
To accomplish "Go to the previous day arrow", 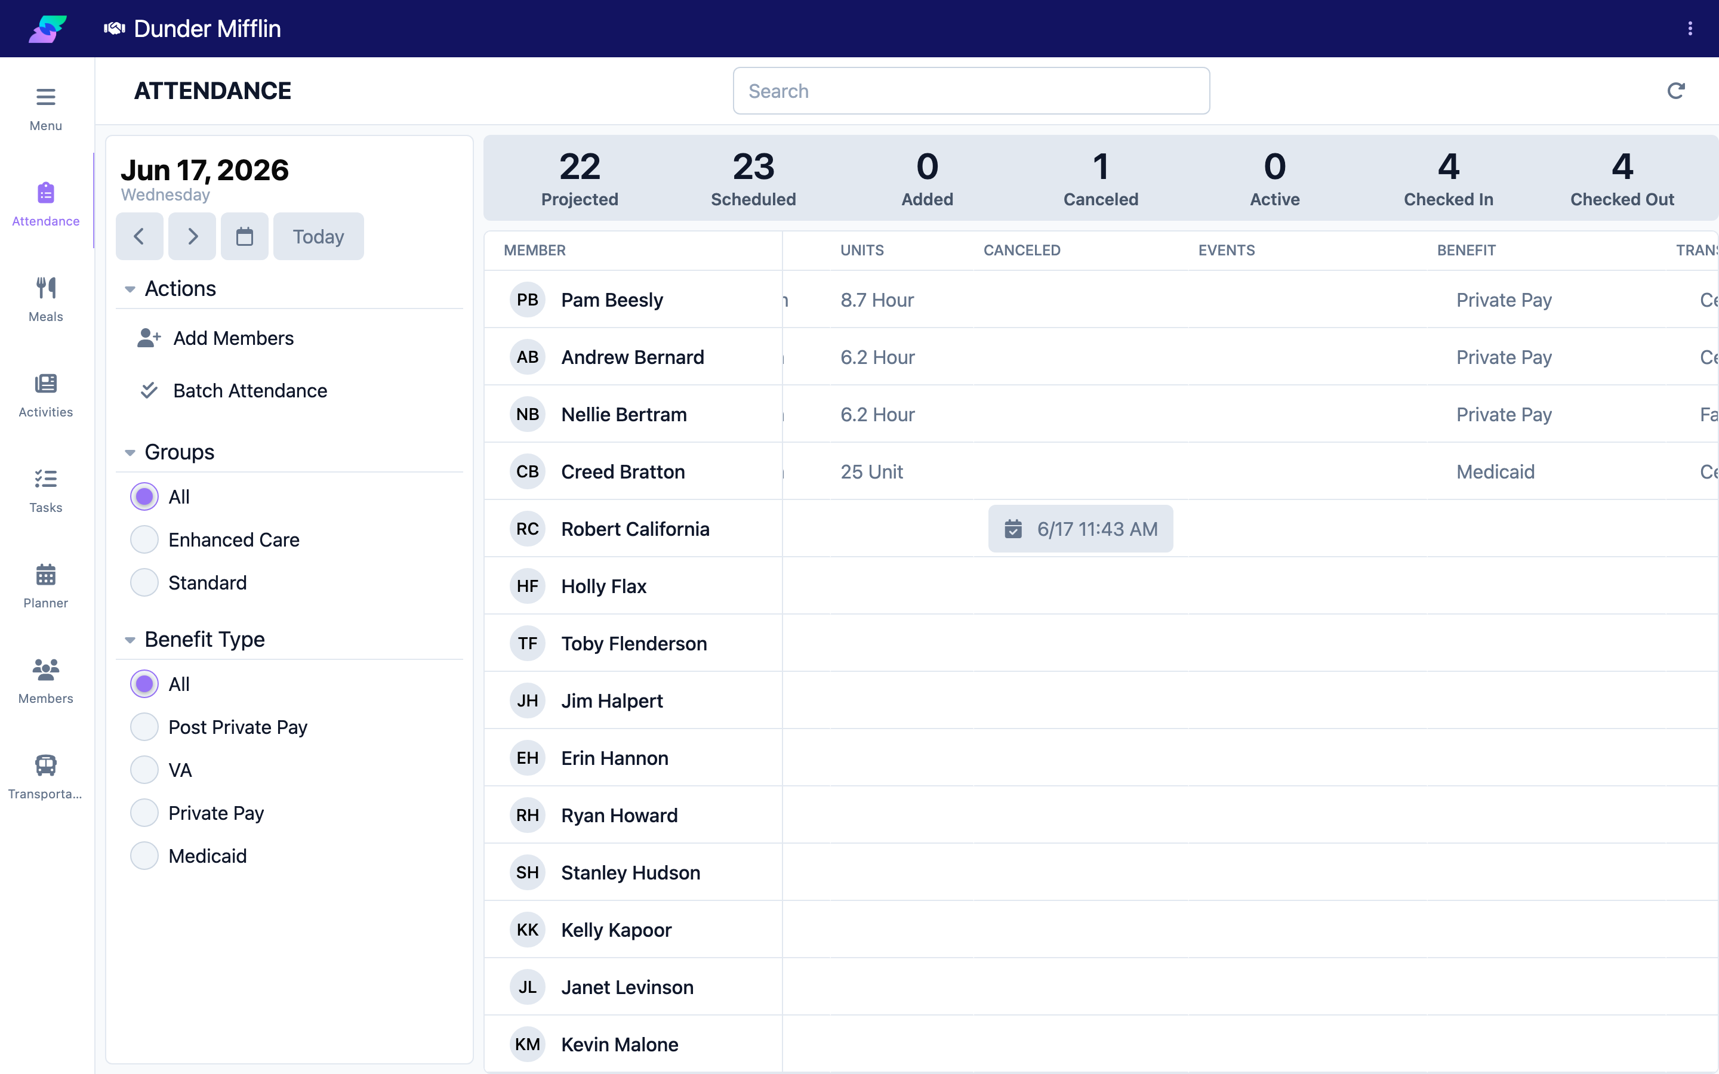I will point(139,236).
